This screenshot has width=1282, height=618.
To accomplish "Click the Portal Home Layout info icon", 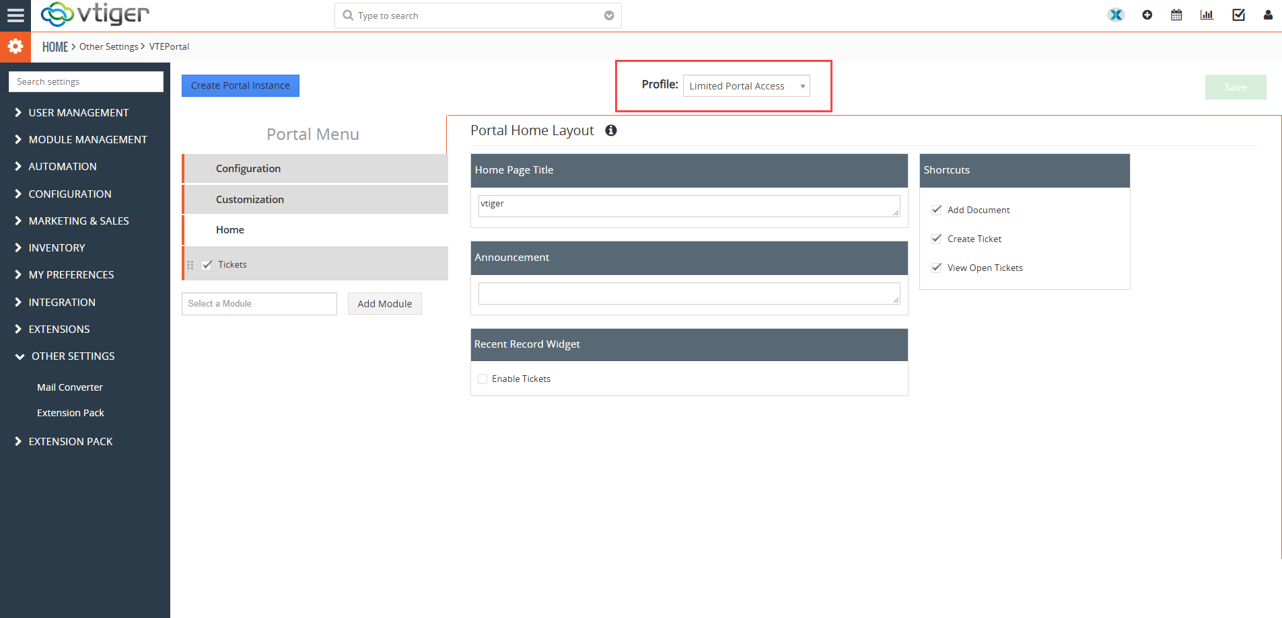I will 611,130.
